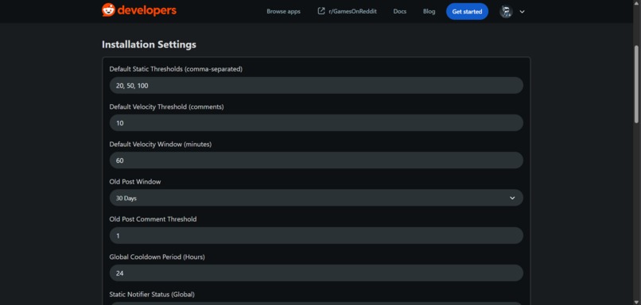Open the user avatar profile
This screenshot has width=641, height=305.
tap(506, 11)
